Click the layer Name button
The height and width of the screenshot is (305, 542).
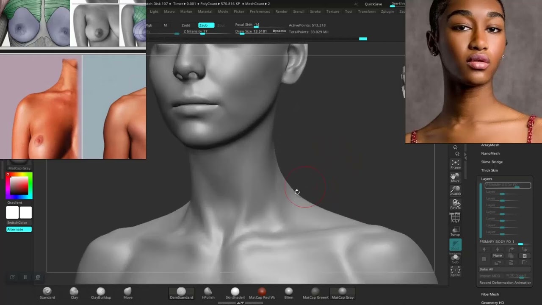click(x=498, y=255)
